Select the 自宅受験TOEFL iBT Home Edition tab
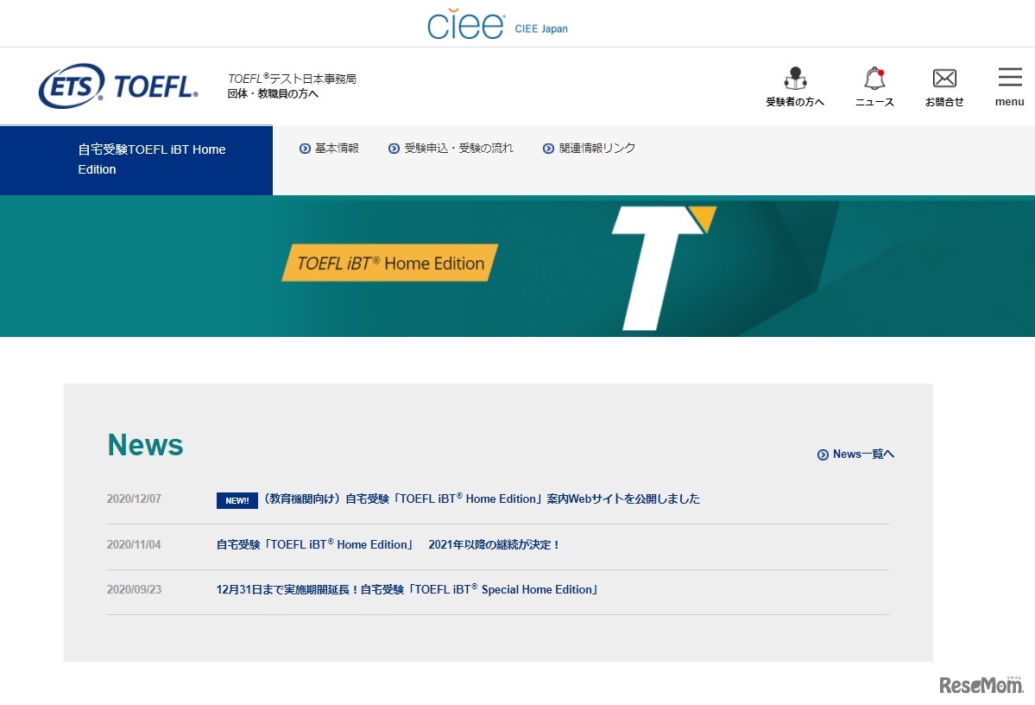1035x705 pixels. pos(136,160)
